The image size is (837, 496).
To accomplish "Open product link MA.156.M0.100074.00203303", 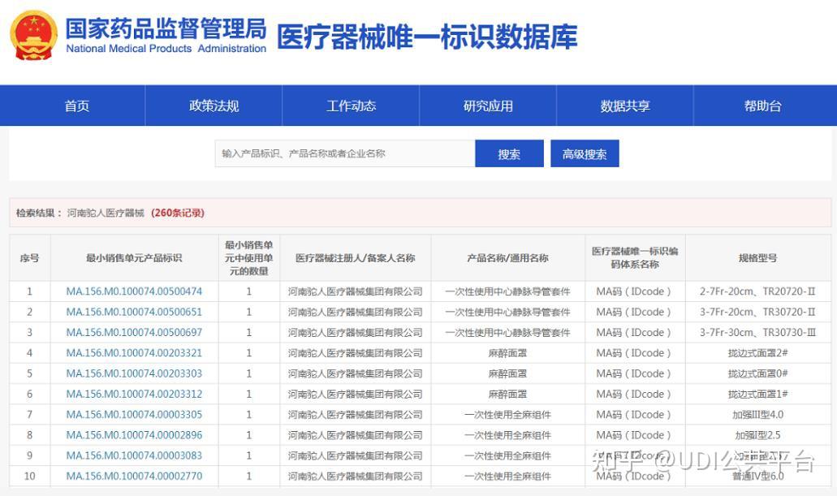I will pos(134,373).
